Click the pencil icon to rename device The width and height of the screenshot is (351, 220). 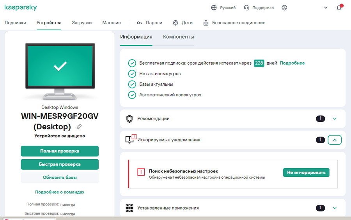click(79, 127)
